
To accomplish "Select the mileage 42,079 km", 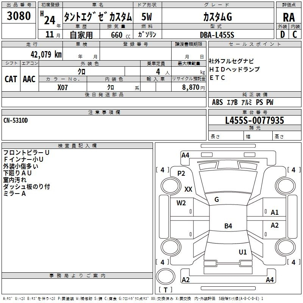I will point(46,54).
